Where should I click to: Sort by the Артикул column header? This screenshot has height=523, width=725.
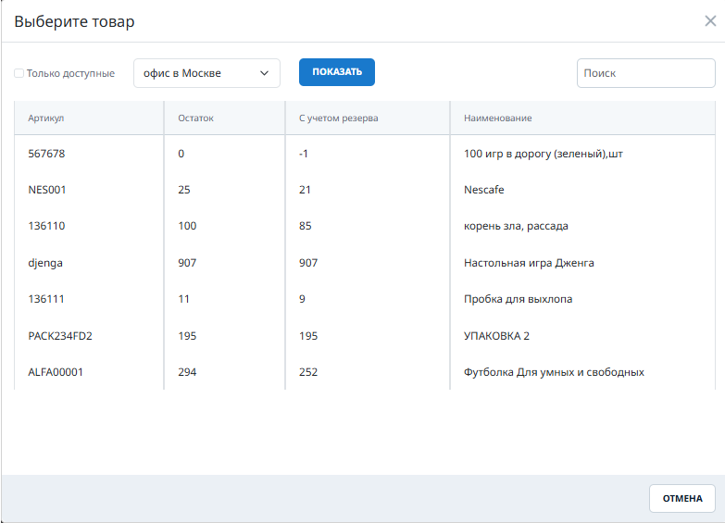pyautogui.click(x=46, y=118)
